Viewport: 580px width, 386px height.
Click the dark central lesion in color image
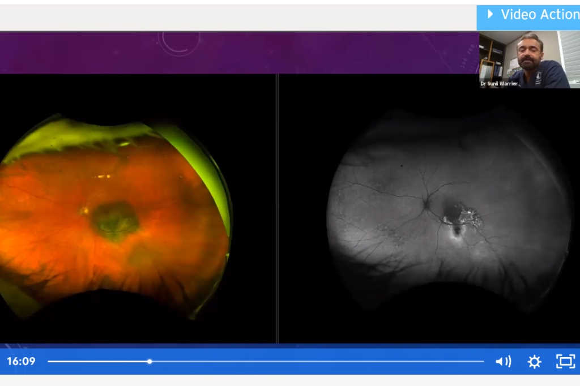(x=115, y=220)
